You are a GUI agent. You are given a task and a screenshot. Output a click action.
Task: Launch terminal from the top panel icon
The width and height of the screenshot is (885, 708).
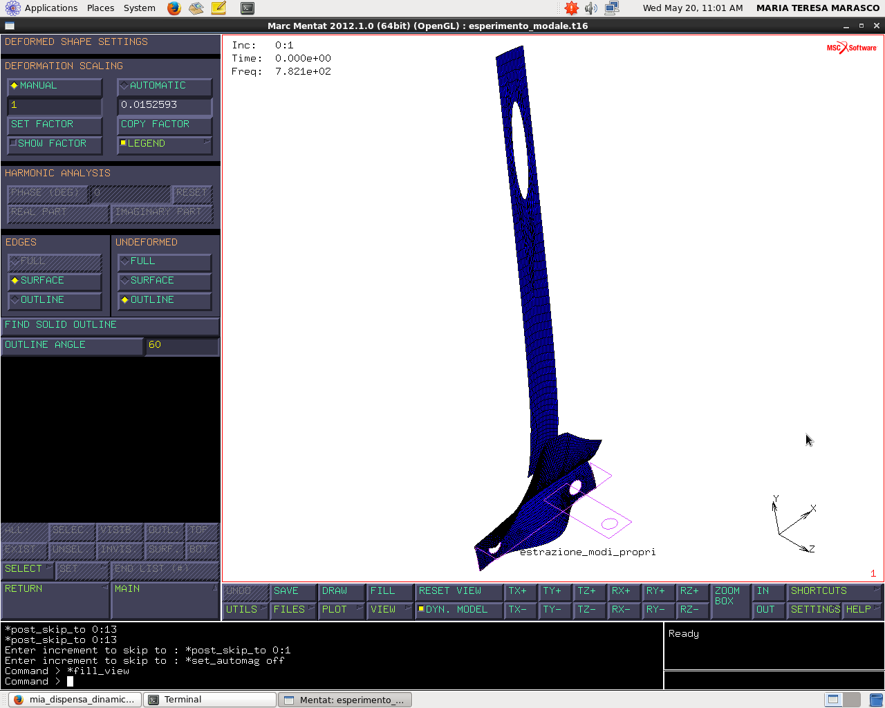click(x=248, y=8)
